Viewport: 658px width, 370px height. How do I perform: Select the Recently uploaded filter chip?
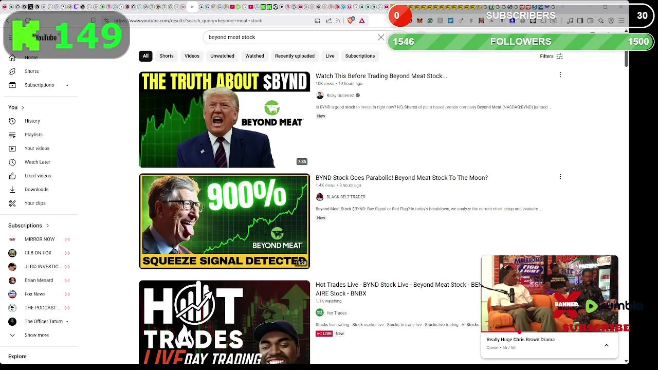click(x=295, y=56)
